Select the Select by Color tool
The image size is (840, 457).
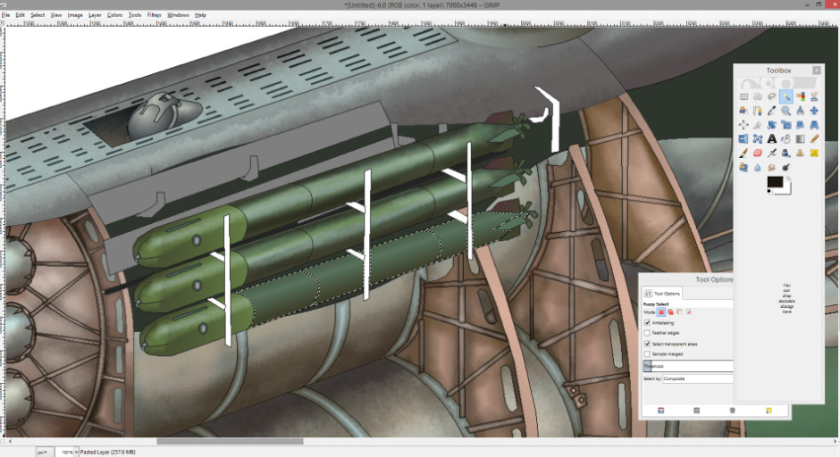(x=800, y=97)
